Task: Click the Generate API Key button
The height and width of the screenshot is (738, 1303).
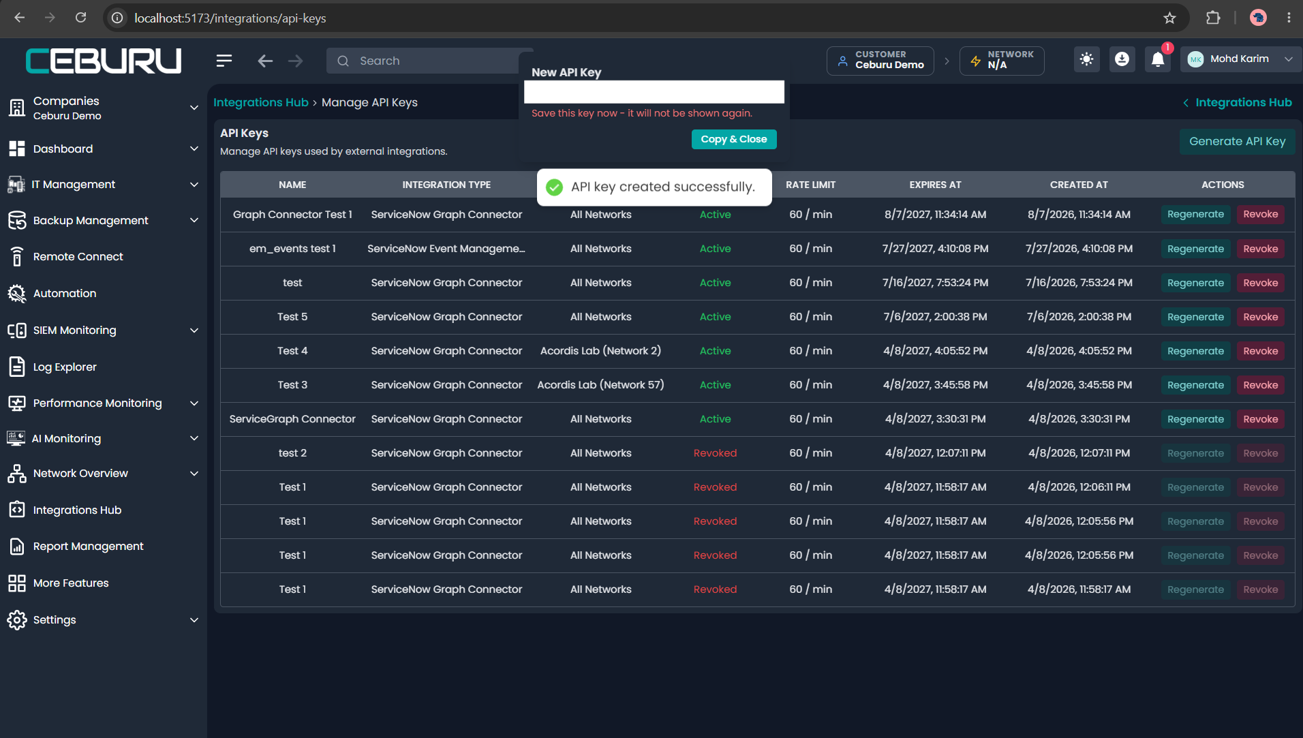Action: (x=1237, y=142)
